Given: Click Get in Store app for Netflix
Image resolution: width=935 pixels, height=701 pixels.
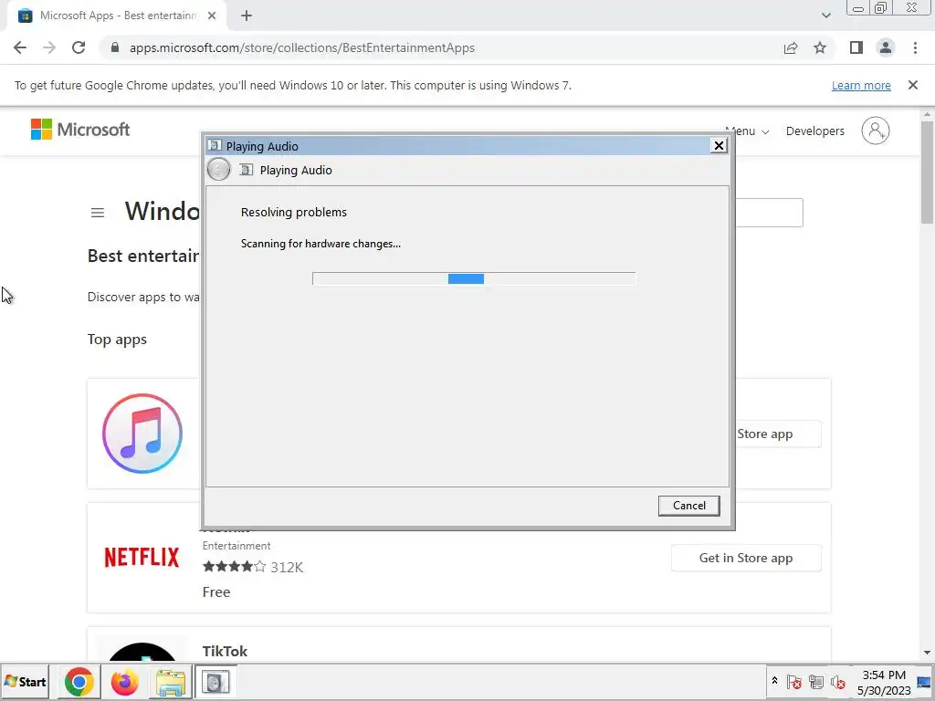Looking at the screenshot, I should tap(746, 558).
